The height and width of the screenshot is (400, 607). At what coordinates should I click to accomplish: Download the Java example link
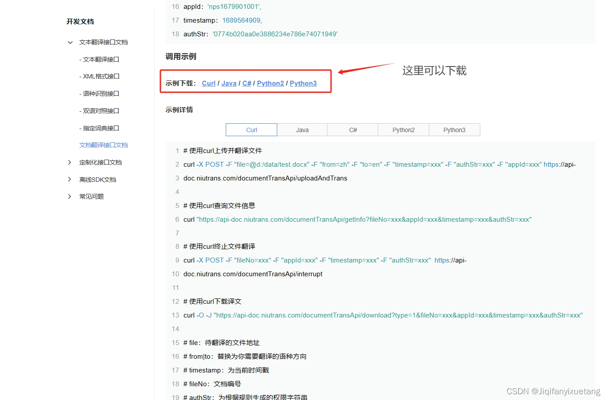point(229,83)
